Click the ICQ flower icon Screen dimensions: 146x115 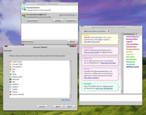coord(11,69)
